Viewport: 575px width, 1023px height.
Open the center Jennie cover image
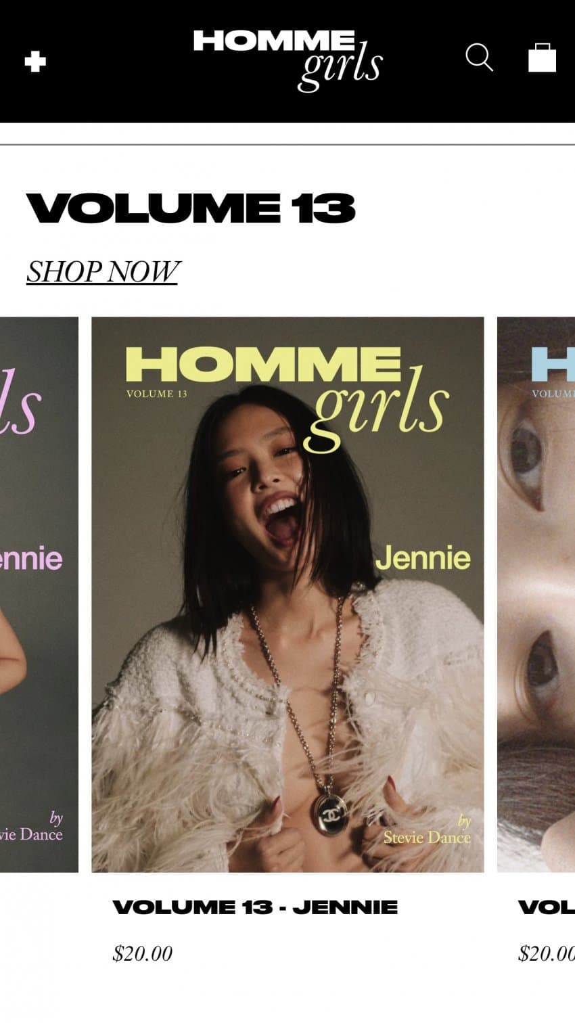click(x=288, y=595)
